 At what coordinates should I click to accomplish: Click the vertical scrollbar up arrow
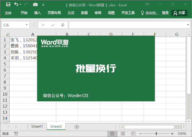[189, 34]
